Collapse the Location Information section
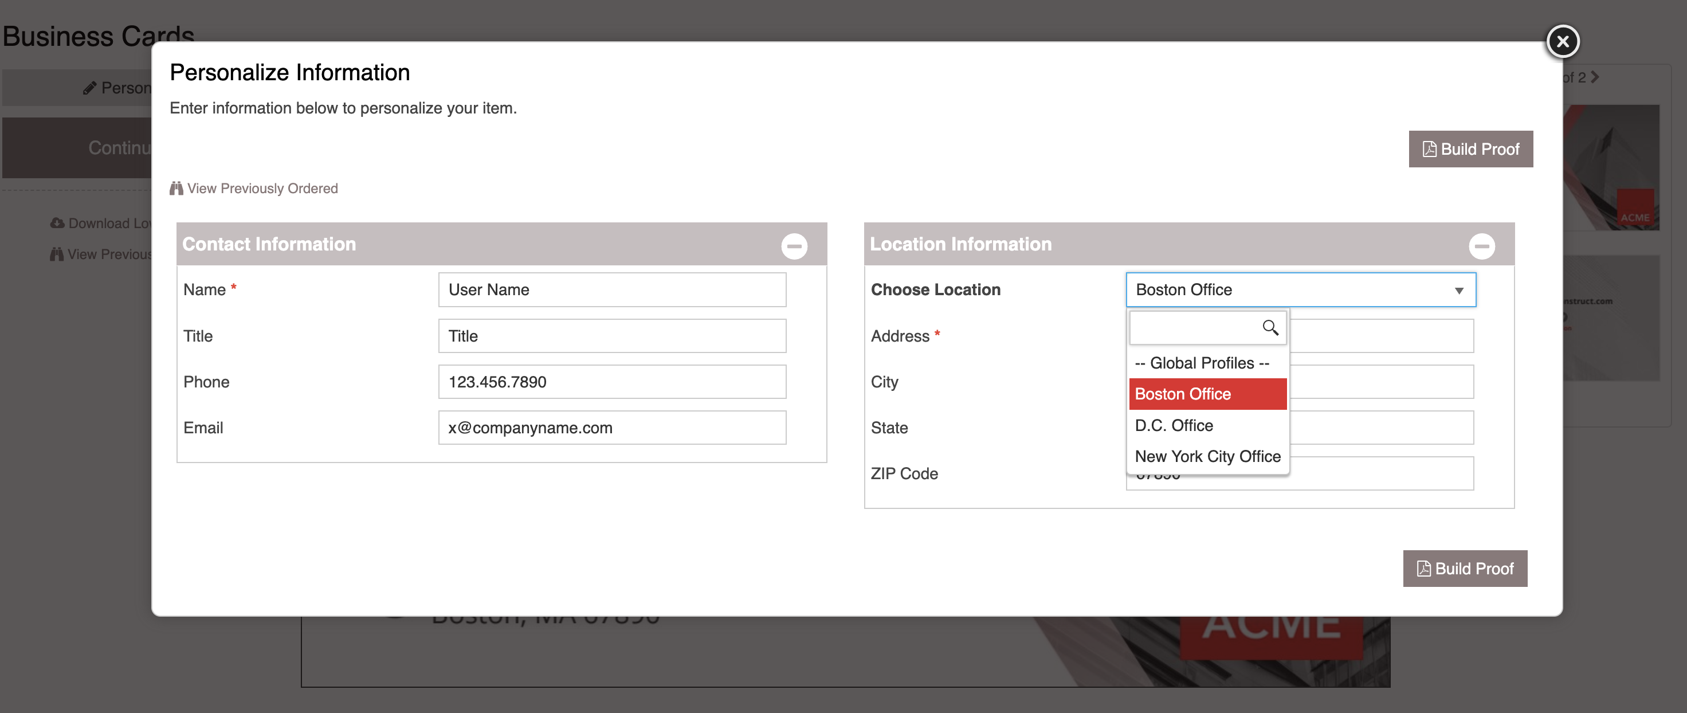Viewport: 1687px width, 713px height. (1481, 246)
